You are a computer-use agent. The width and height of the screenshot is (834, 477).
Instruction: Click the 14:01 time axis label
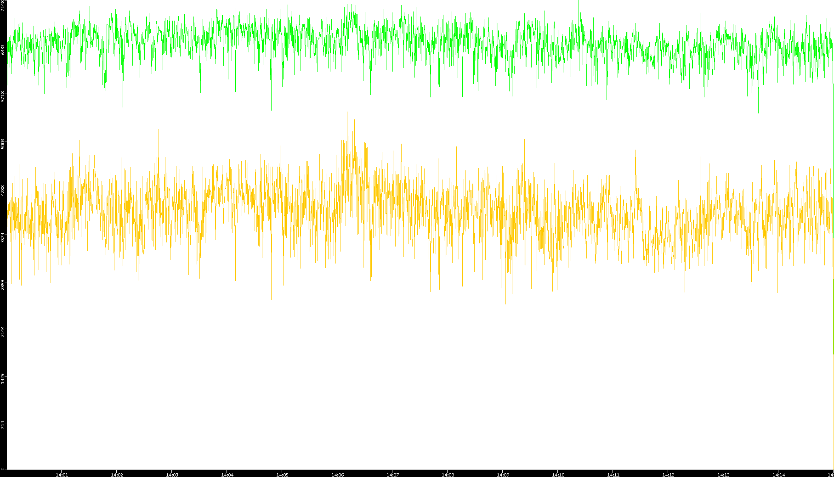(x=62, y=475)
